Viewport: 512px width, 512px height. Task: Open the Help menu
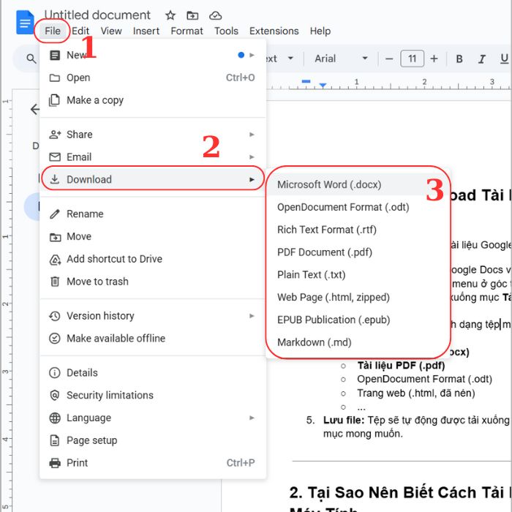pyautogui.click(x=320, y=31)
